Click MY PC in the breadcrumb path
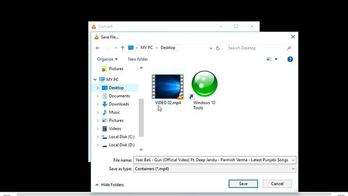 click(146, 48)
